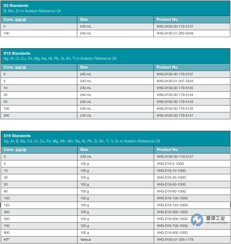
Task: Click product number VHG-D19-5-100G
Action: [x=170, y=164]
